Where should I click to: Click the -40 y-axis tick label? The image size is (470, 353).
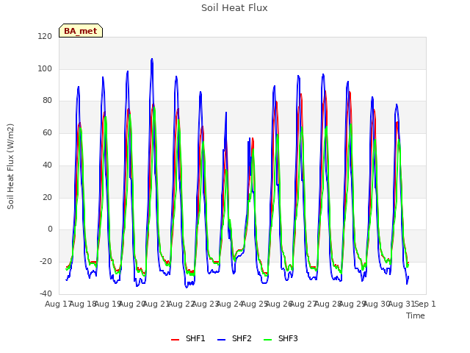(46, 293)
